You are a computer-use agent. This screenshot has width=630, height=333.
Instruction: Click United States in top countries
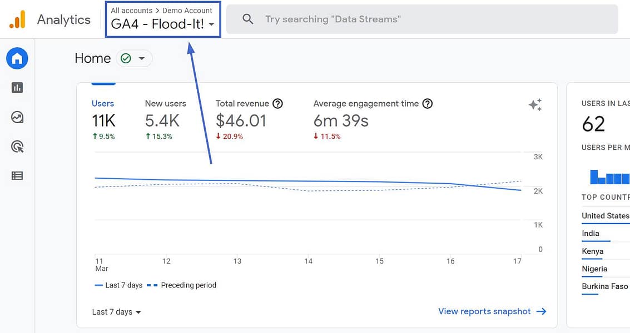(605, 216)
